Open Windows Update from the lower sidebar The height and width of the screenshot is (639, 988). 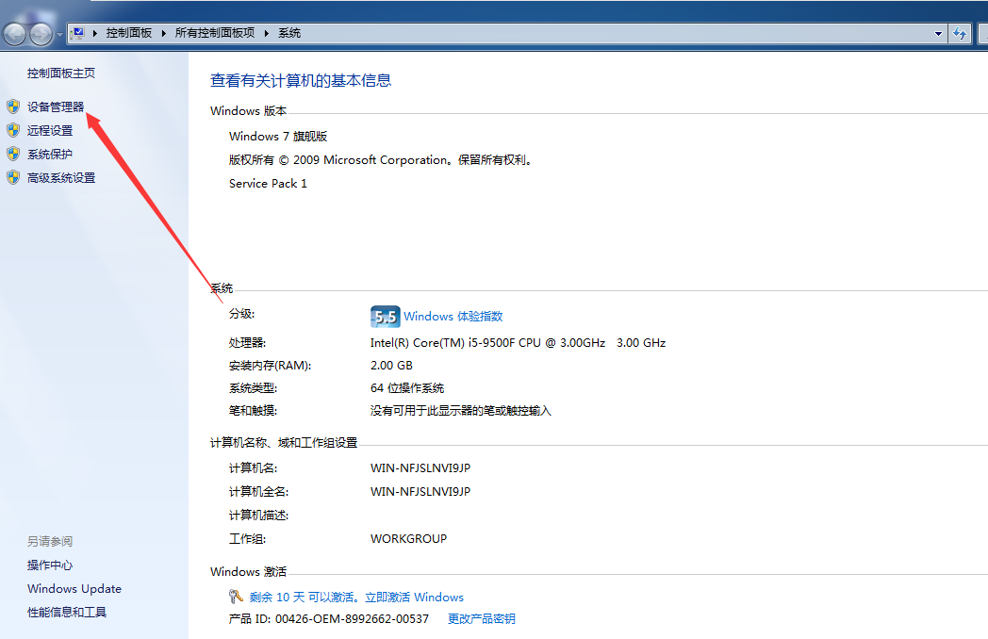click(x=74, y=588)
